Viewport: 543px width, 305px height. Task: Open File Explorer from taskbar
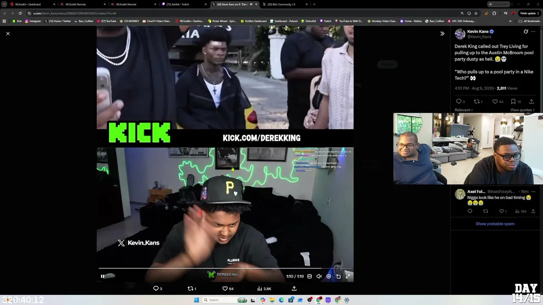tap(272, 300)
